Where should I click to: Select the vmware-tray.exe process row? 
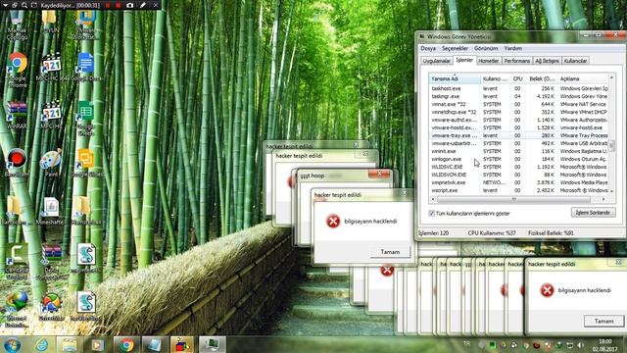coord(518,135)
